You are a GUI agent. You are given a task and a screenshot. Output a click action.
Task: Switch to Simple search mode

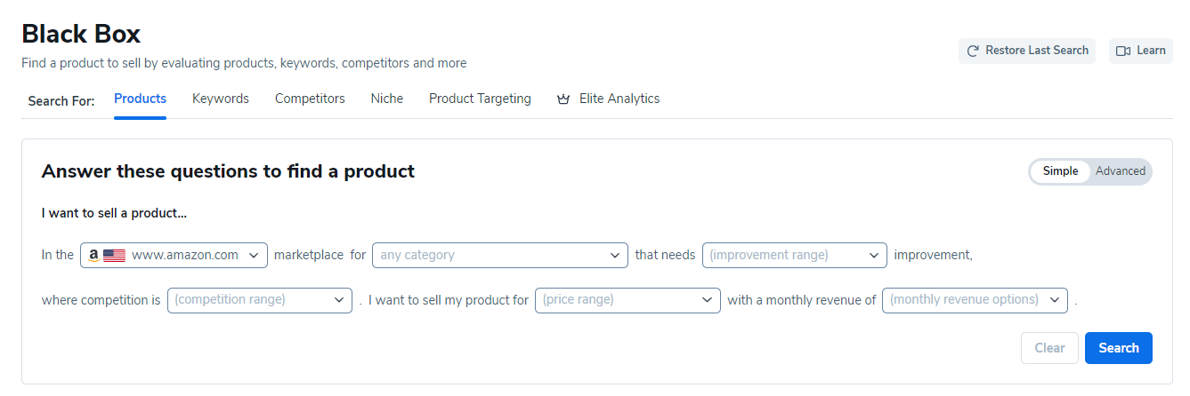coord(1060,171)
